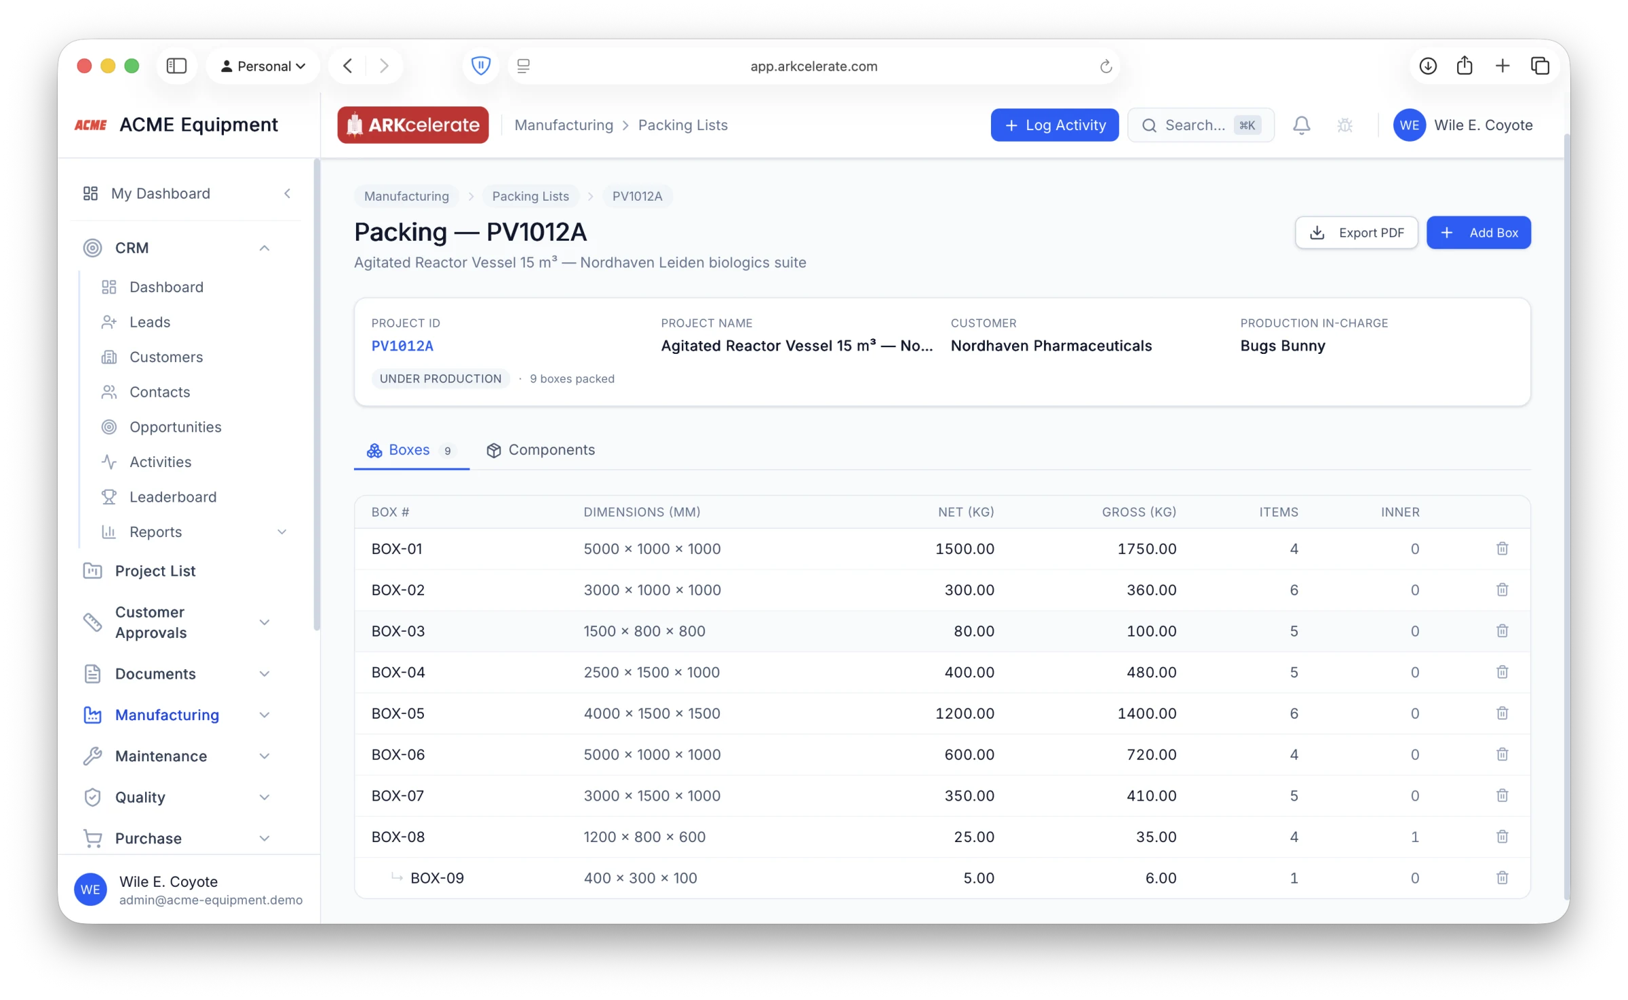Click the Add Box button
The image size is (1628, 1000).
pyautogui.click(x=1479, y=233)
